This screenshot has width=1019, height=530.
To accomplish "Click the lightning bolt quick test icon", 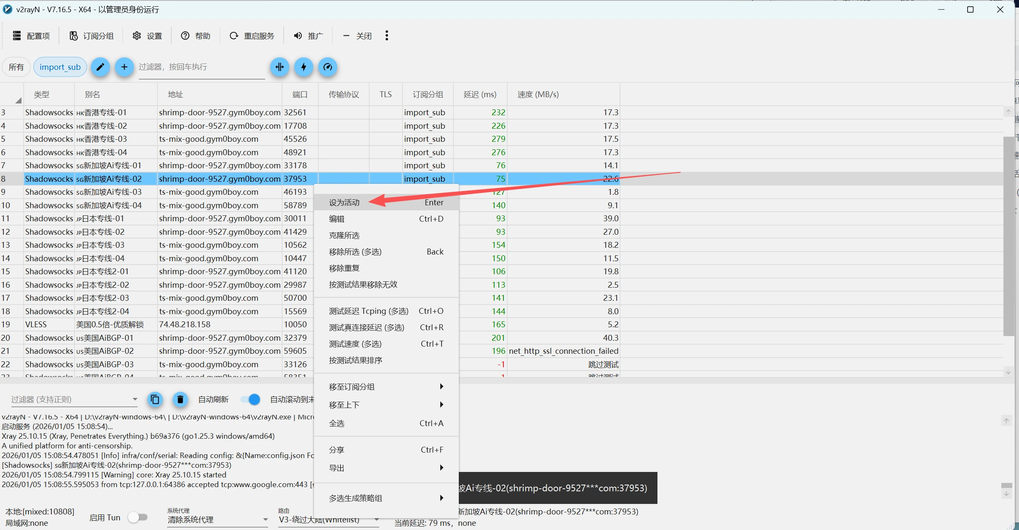I will point(304,67).
